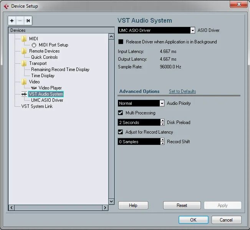This screenshot has width=250, height=230.
Task: Select Video Player tree item
Action: (x=50, y=88)
